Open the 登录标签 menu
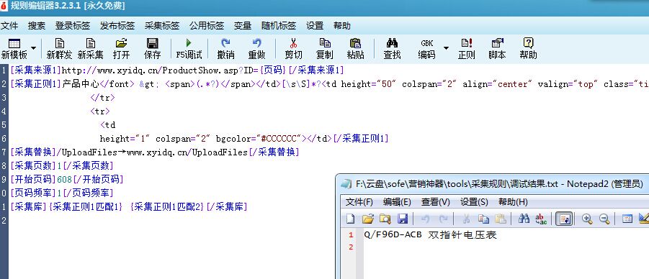The width and height of the screenshot is (649, 279). pos(73,26)
